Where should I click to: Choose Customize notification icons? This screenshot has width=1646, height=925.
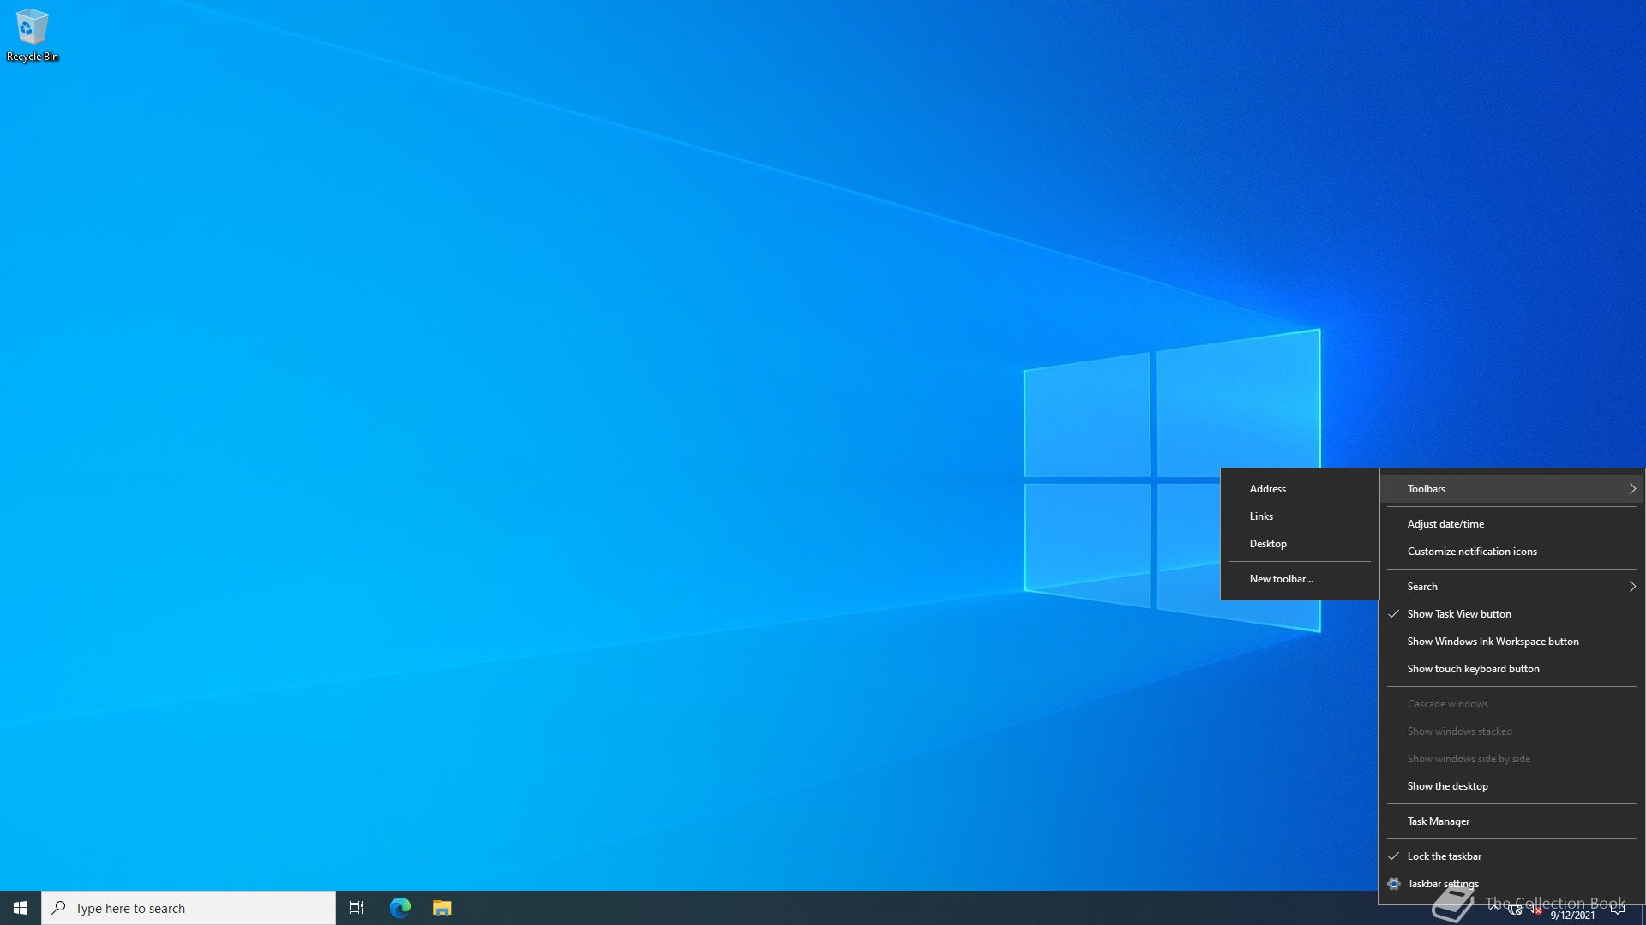coord(1512,552)
